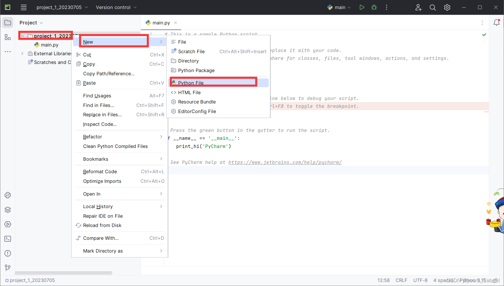Image resolution: width=504 pixels, height=286 pixels.
Task: Start debugging with the bug icon
Action: (374, 7)
